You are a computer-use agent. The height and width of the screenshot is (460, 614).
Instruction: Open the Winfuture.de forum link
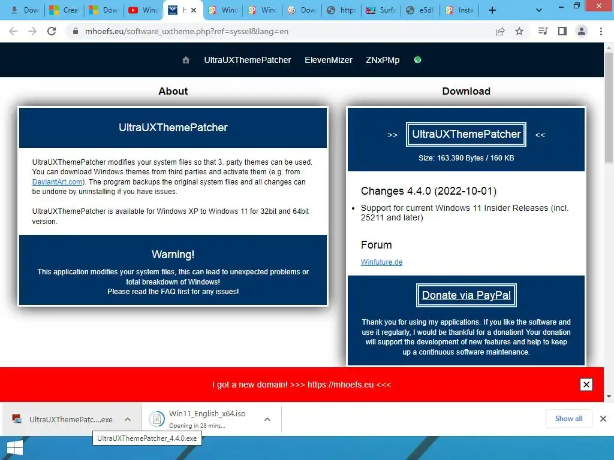click(381, 262)
